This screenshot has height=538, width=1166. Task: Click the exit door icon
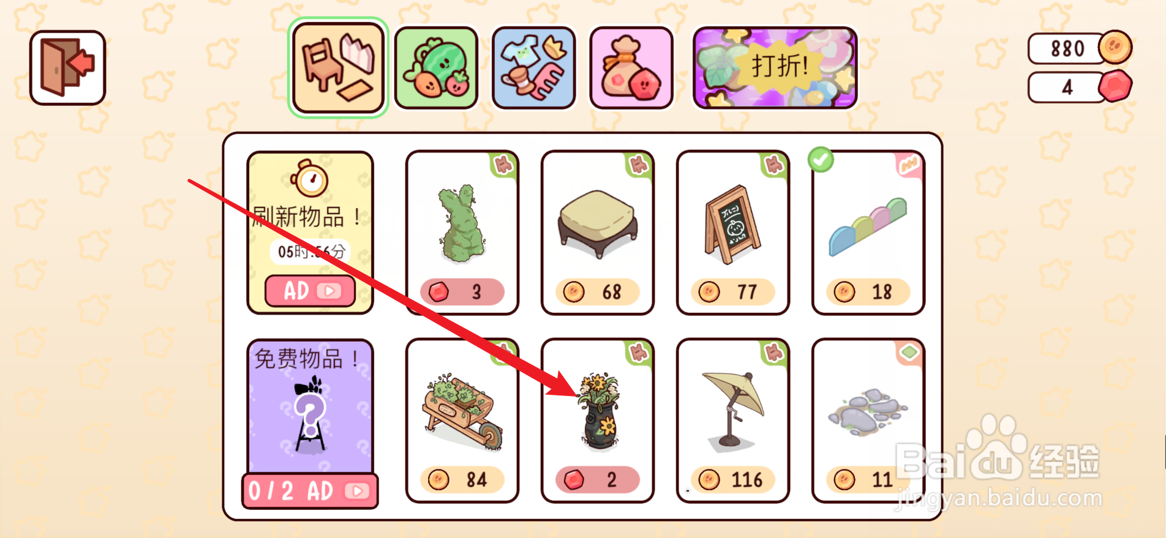(67, 67)
